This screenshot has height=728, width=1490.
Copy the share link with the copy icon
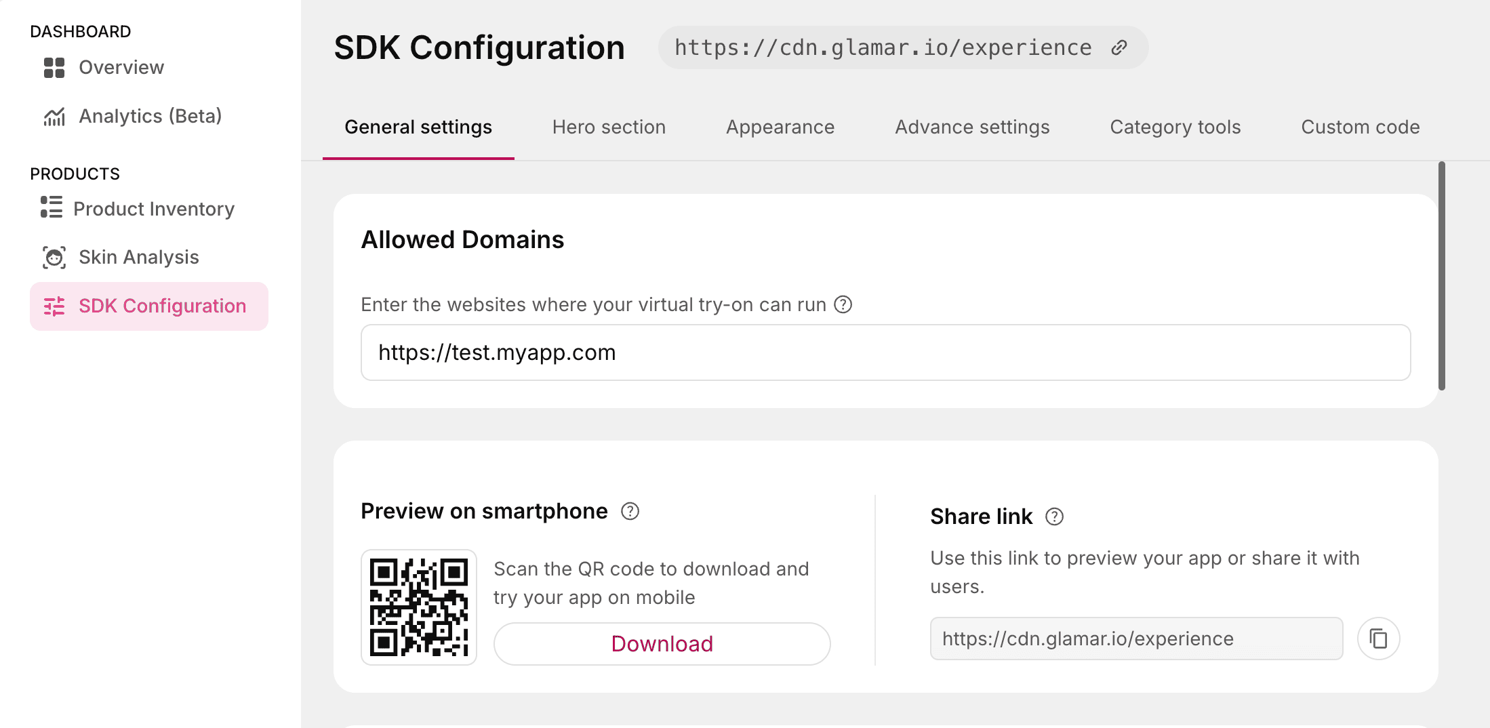coord(1378,639)
